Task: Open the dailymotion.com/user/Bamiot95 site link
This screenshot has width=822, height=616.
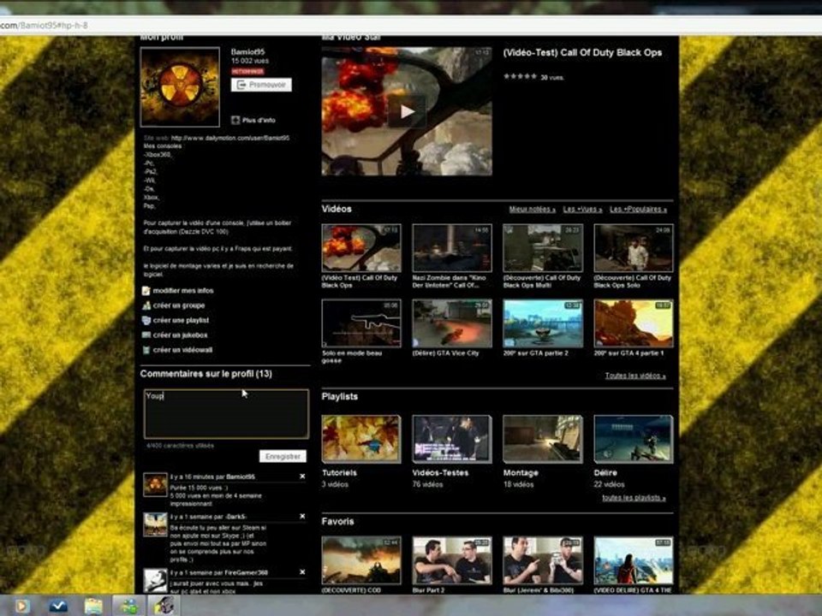Action: point(230,138)
